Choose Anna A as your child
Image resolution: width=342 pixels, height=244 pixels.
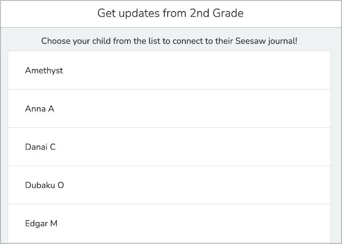[x=169, y=108]
